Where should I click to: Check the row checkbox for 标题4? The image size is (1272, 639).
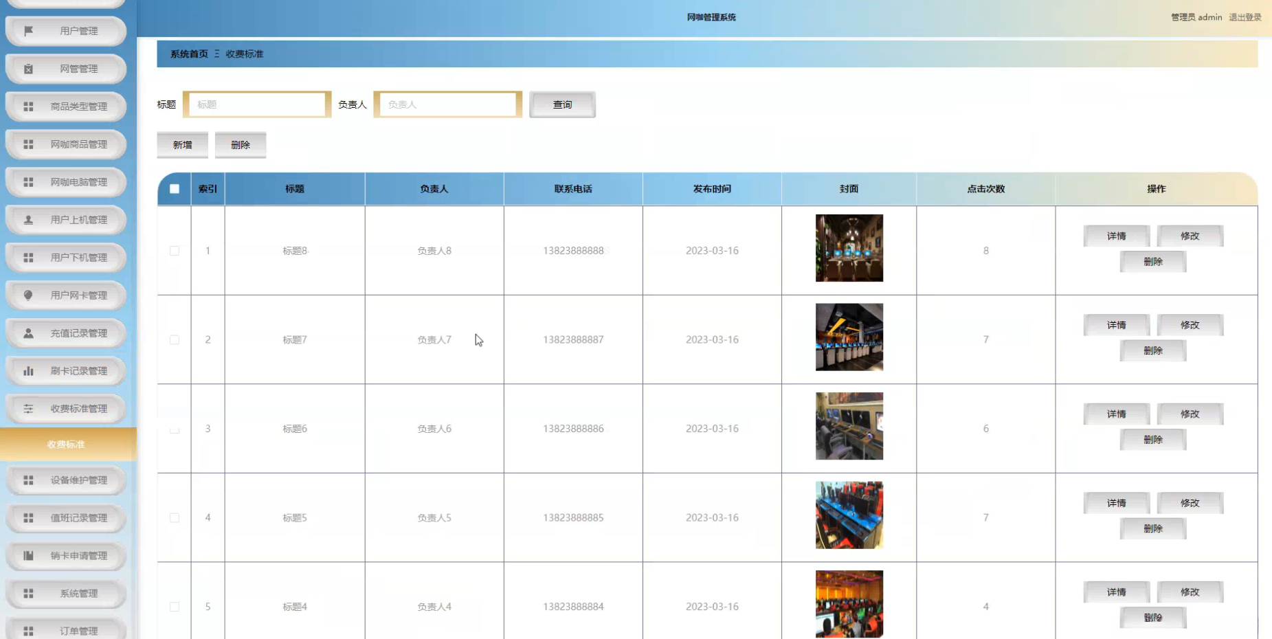pos(175,607)
